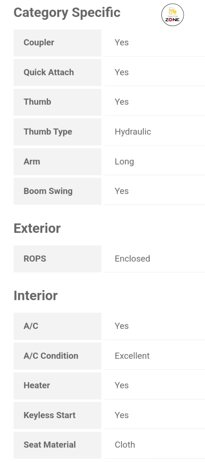The image size is (205, 462).
Task: Click the Quick Attach label
Action: coord(49,72)
